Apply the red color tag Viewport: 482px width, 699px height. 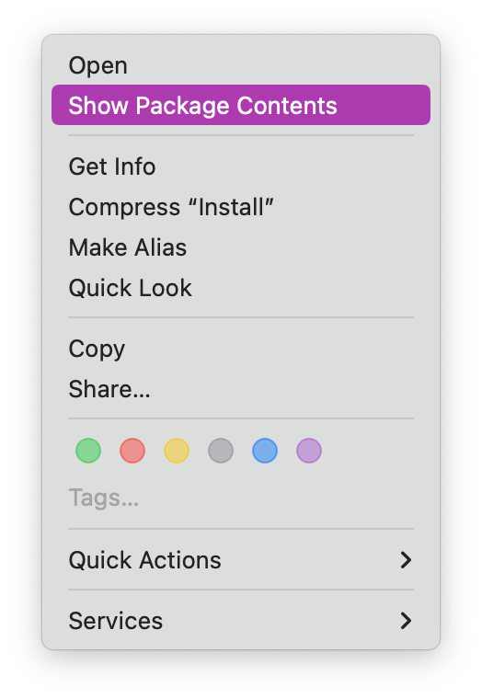tap(132, 451)
